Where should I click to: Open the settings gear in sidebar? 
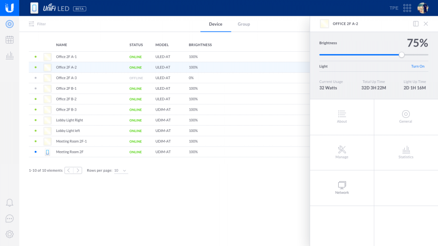click(x=9, y=234)
